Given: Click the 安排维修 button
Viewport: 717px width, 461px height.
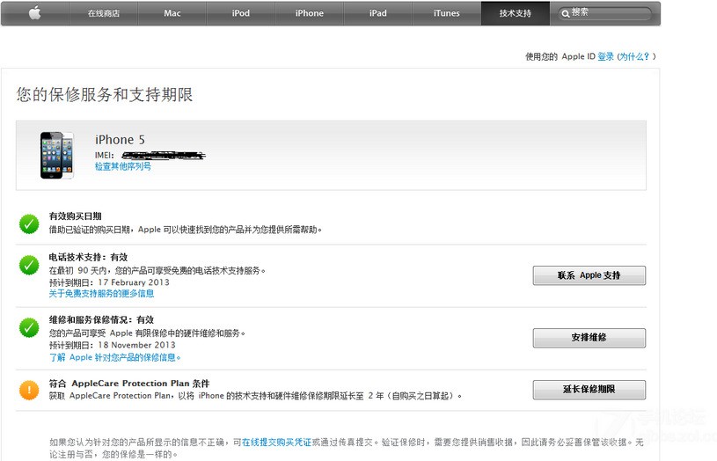Looking at the screenshot, I should (x=589, y=338).
